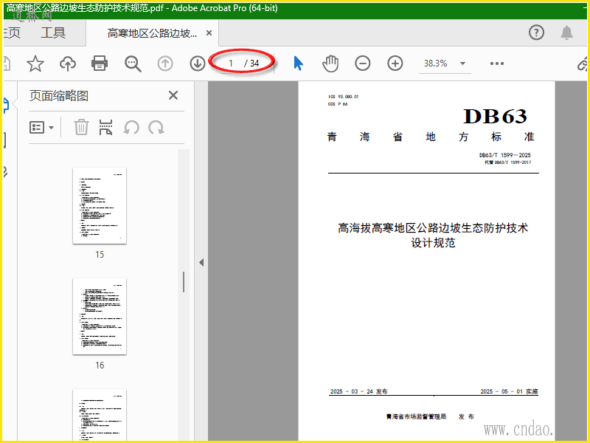This screenshot has height=443, width=590.
Task: Delete selected page thumbnails with trash icon
Action: click(x=81, y=127)
